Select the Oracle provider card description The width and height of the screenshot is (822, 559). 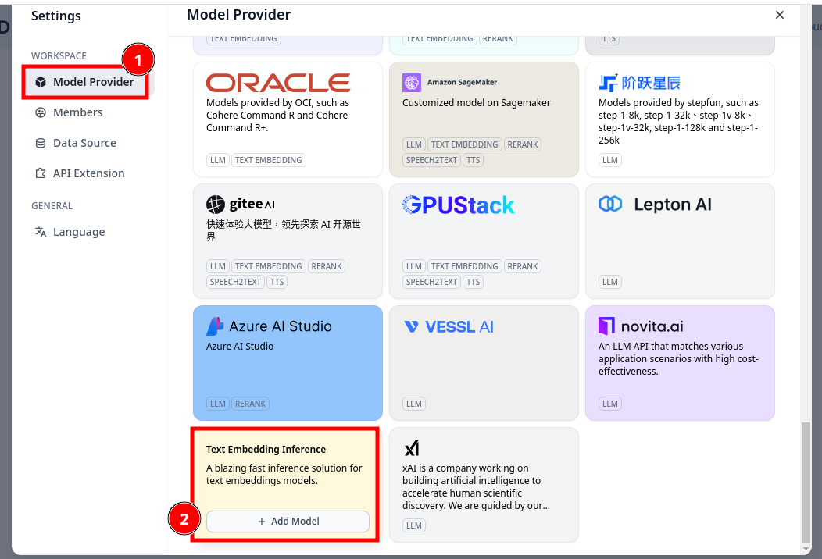(x=277, y=116)
